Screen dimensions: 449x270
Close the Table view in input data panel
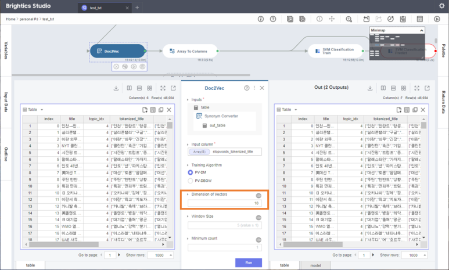[x=169, y=110]
